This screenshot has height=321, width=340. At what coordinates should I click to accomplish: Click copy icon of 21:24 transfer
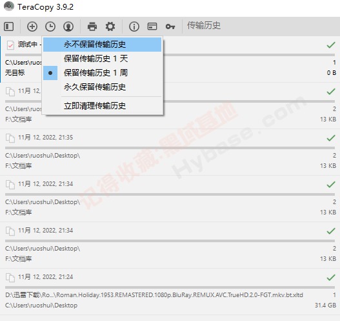click(x=10, y=278)
